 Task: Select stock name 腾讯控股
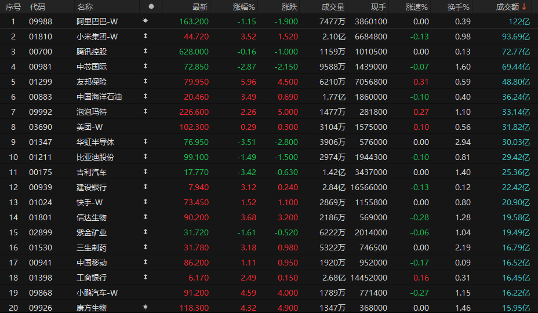coord(92,52)
